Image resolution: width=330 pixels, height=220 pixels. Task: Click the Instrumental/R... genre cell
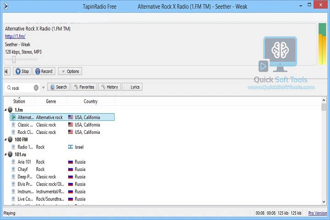point(50,192)
